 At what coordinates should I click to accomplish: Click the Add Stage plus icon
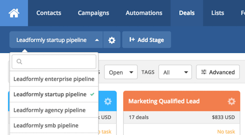tap(132, 40)
